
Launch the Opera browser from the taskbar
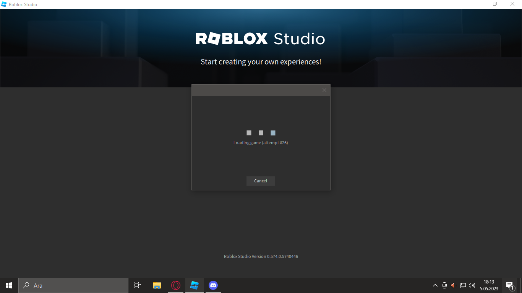point(176,285)
